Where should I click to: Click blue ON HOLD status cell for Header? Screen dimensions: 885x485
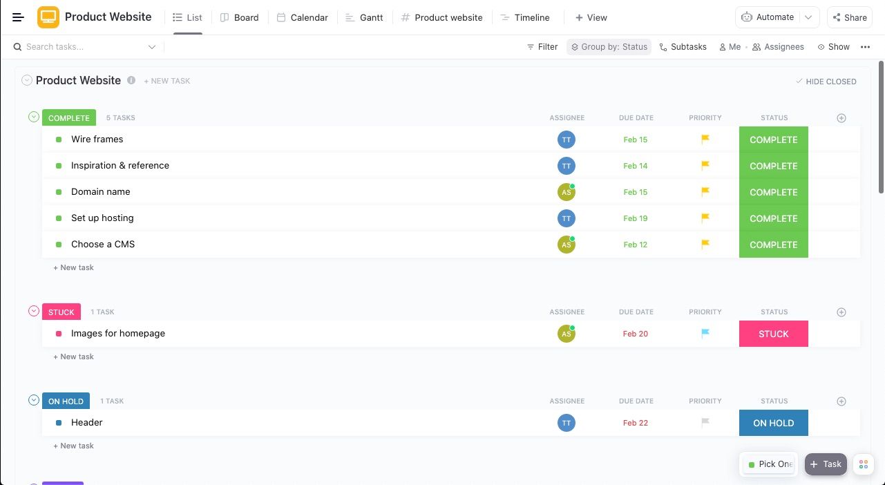click(x=774, y=423)
